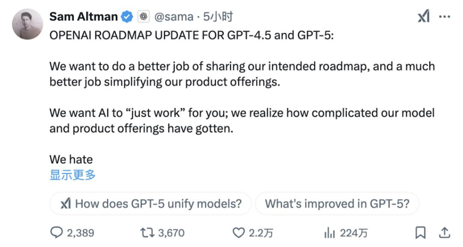Select "What's improved in GPT-5?" suggestion
This screenshot has height=247, width=463.
(337, 204)
